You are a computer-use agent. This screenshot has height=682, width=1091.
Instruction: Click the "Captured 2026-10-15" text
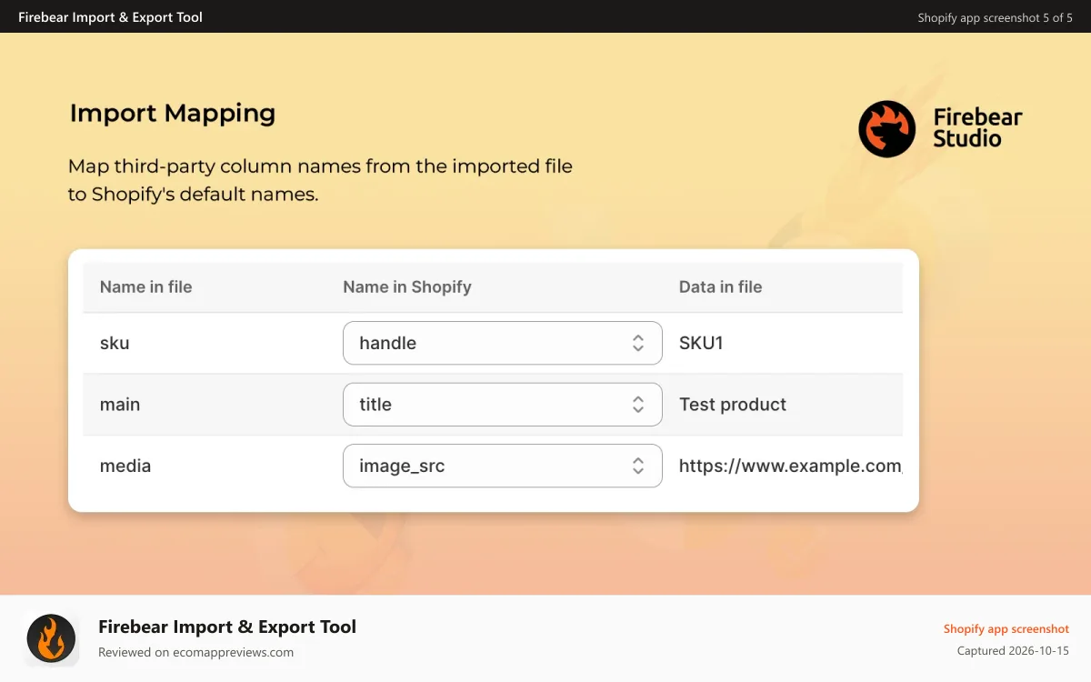[x=1013, y=651]
